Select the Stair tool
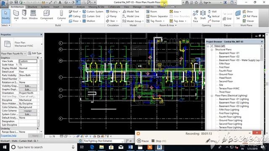The image size is (269, 151). click(x=111, y=21)
